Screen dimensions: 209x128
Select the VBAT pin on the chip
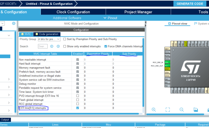[167, 49]
